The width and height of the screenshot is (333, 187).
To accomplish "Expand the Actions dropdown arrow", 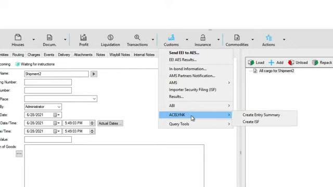I will coord(284,39).
